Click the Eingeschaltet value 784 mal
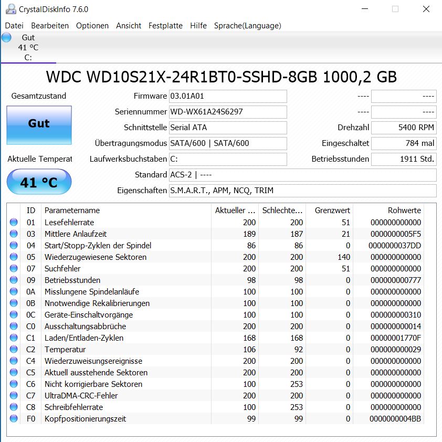Screen dimensions: 442x442 404,143
